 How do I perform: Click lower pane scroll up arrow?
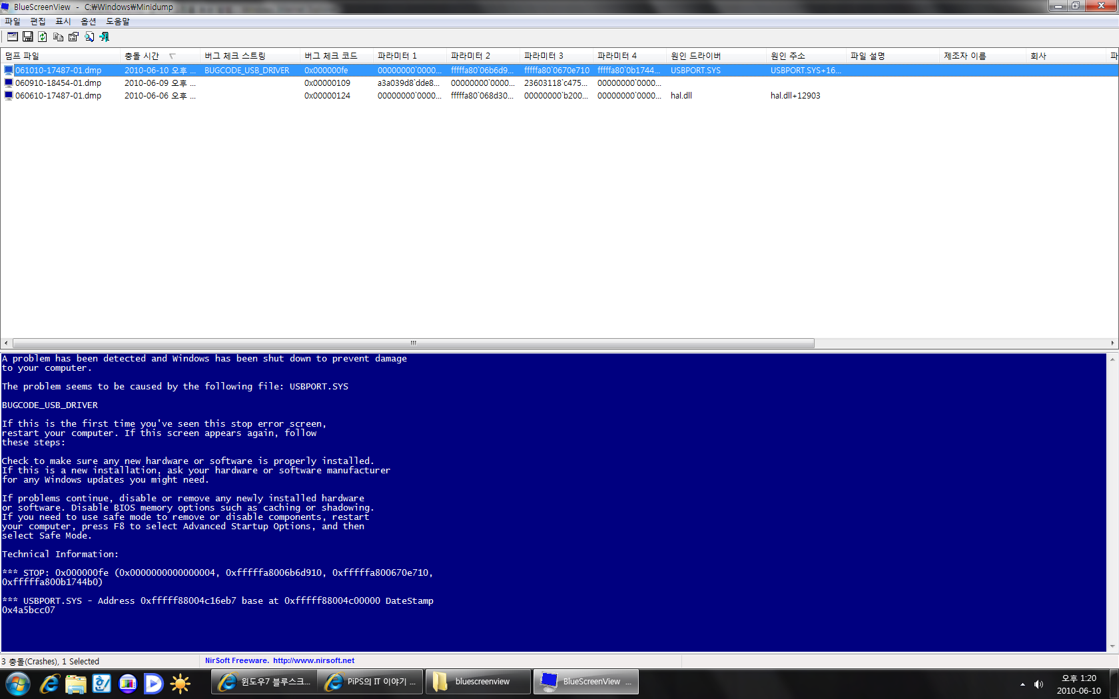(x=1112, y=359)
